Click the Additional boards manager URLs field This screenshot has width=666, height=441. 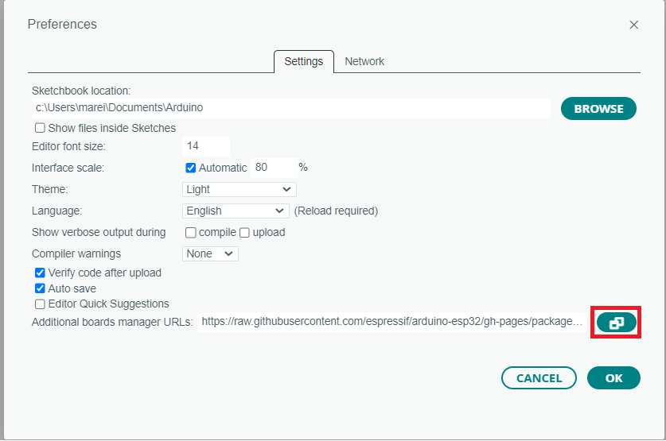coord(392,322)
